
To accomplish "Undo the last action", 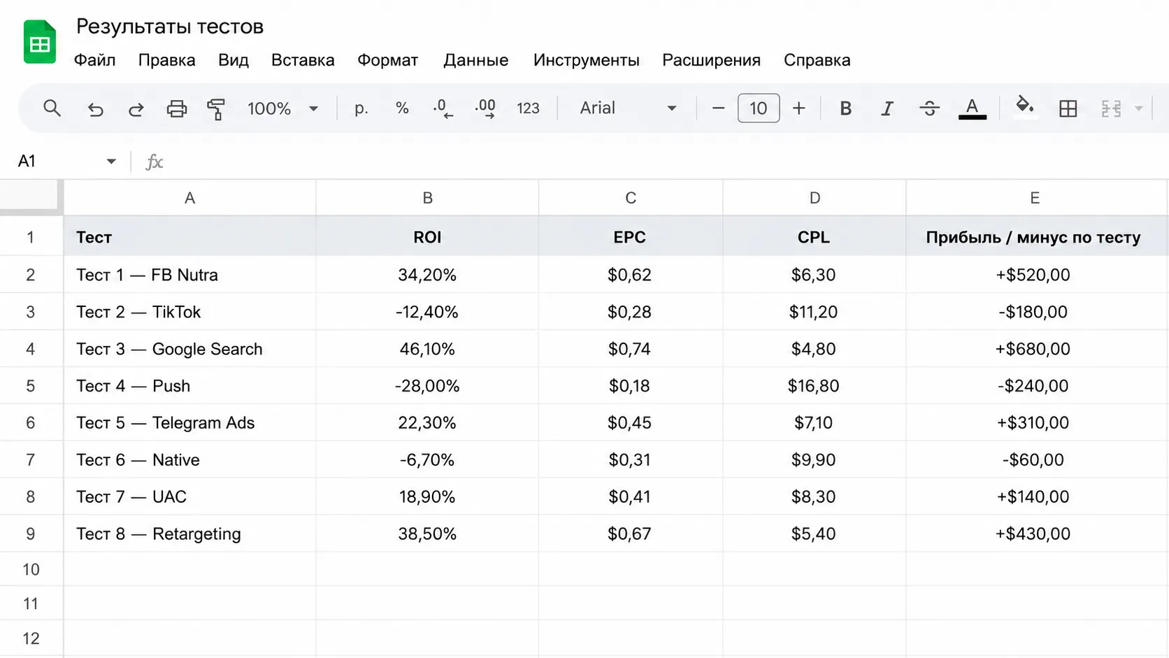I will (x=95, y=108).
